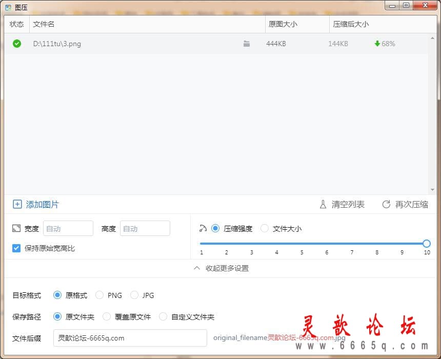This screenshot has width=441, height=359.
Task: Open the containing folder of 3.png
Action: click(246, 44)
